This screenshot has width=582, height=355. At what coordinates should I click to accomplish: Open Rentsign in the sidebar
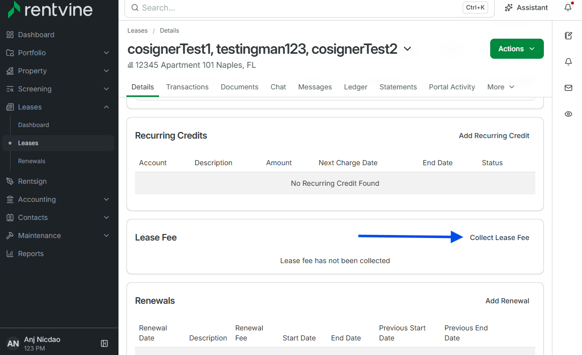tap(32, 181)
